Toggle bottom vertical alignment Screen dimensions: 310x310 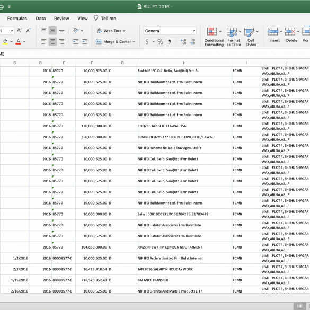(x=61, y=31)
